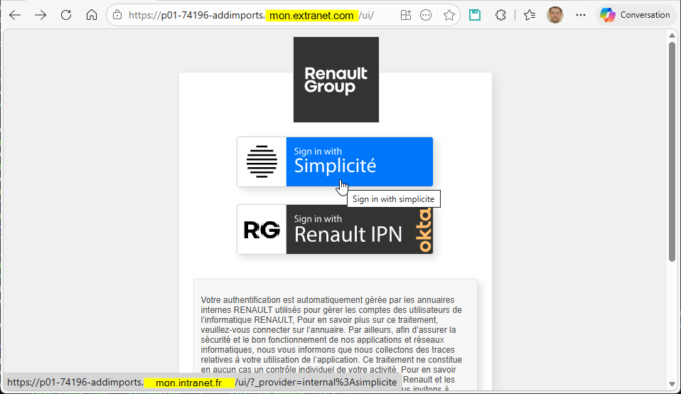This screenshot has width=681, height=394.
Task: Click the teal save disk extension icon
Action: [x=475, y=15]
